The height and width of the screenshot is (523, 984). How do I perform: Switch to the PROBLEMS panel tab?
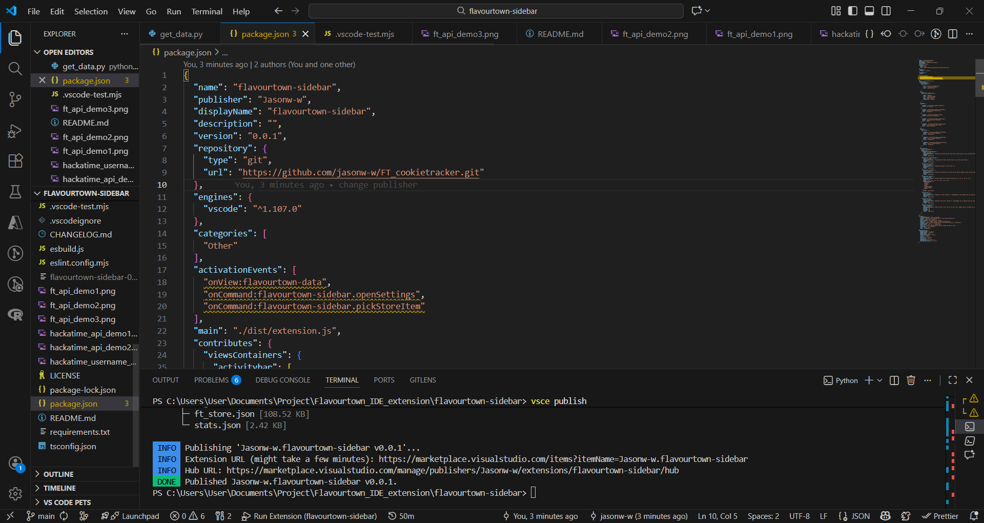(211, 380)
